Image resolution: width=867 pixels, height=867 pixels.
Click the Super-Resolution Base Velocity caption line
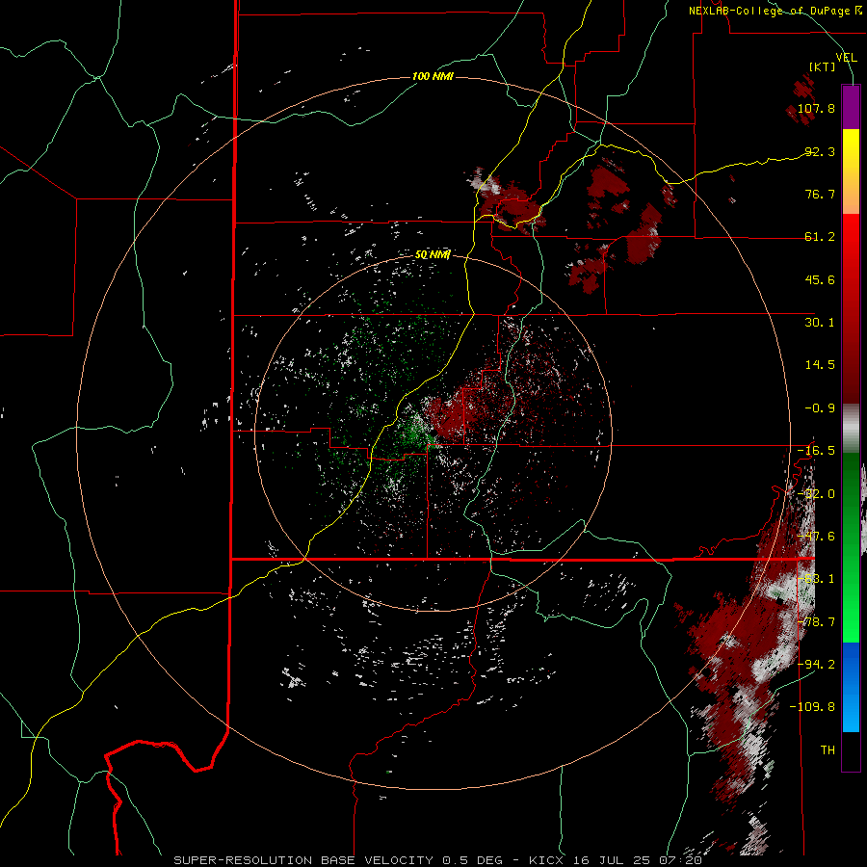[438, 860]
